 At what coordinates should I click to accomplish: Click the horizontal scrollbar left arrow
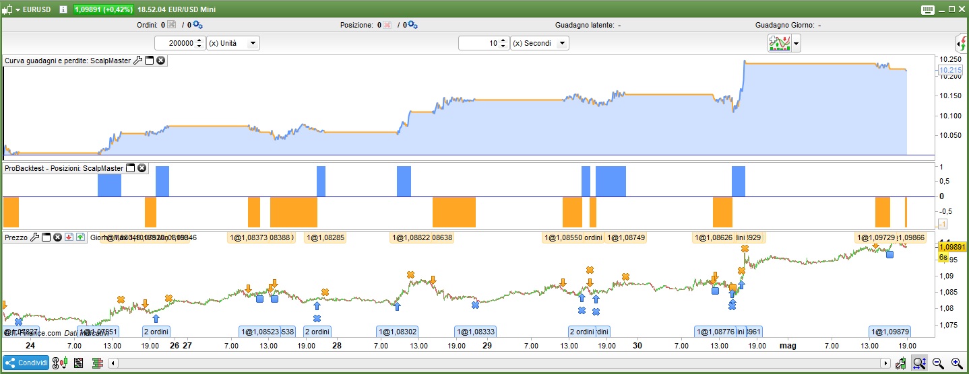point(112,364)
